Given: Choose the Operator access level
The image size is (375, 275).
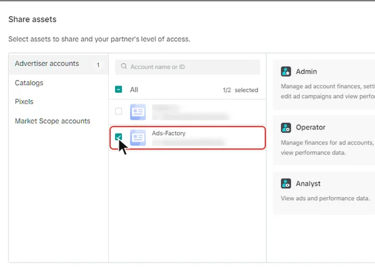Looking at the screenshot, I should (324, 140).
